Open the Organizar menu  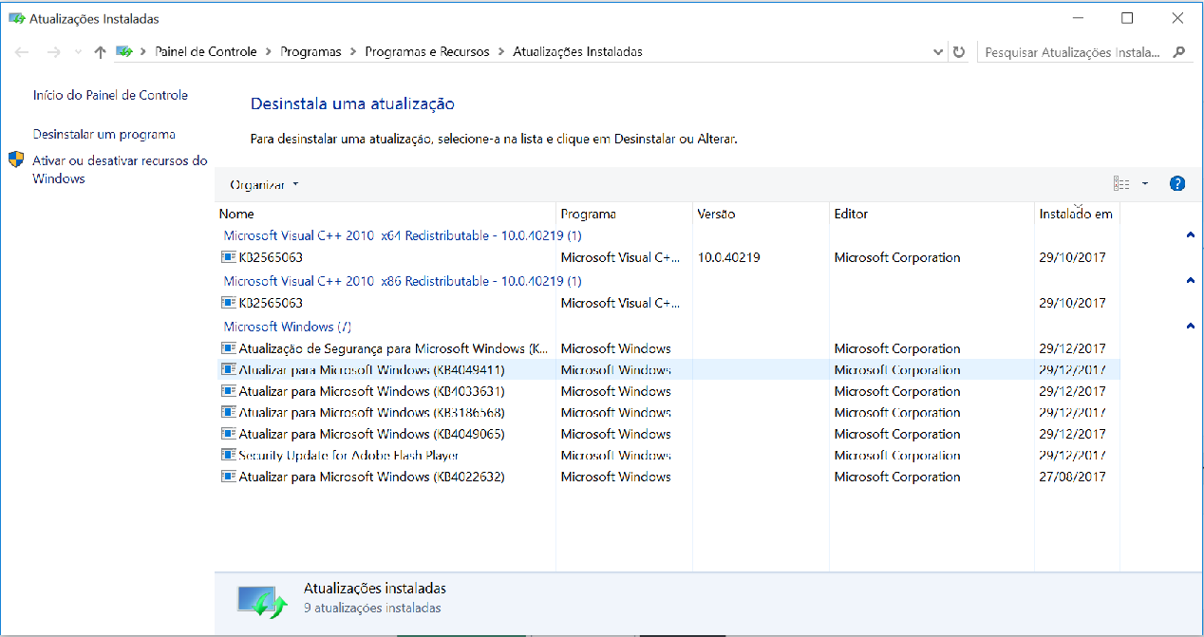(264, 184)
